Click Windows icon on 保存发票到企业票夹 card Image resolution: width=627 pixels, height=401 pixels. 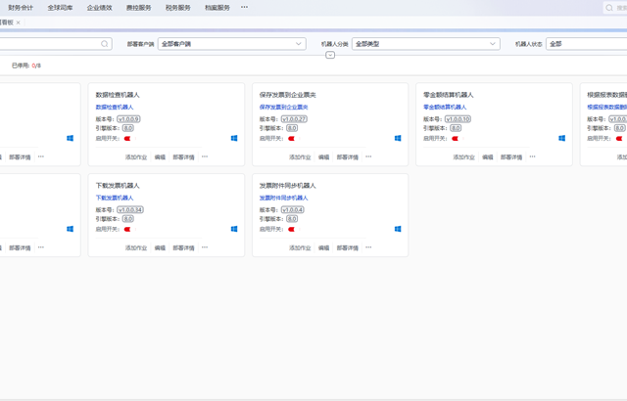pyautogui.click(x=399, y=138)
